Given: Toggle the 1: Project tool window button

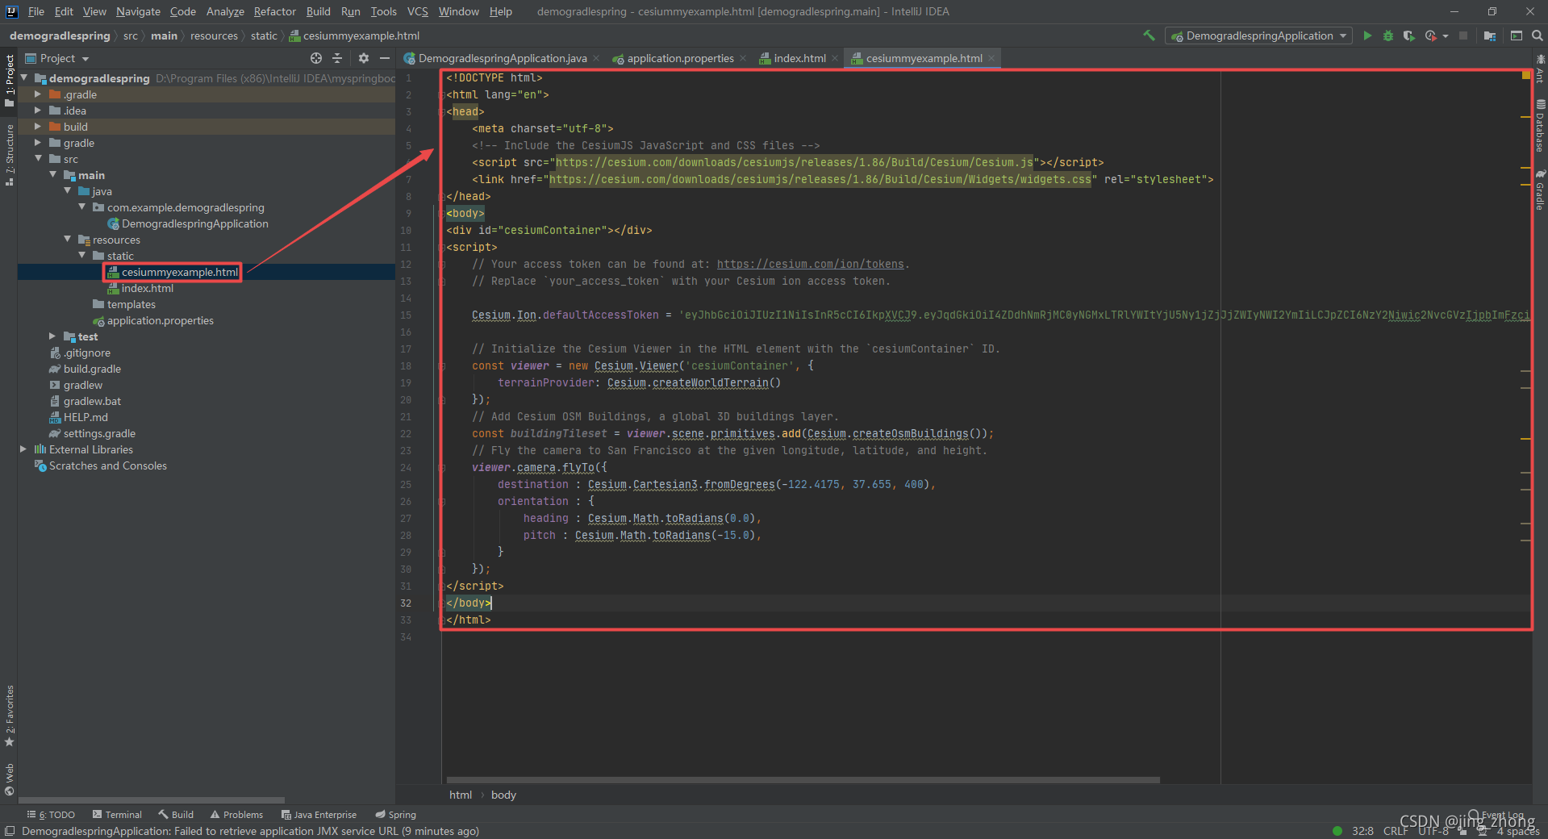Looking at the screenshot, I should click(x=9, y=81).
